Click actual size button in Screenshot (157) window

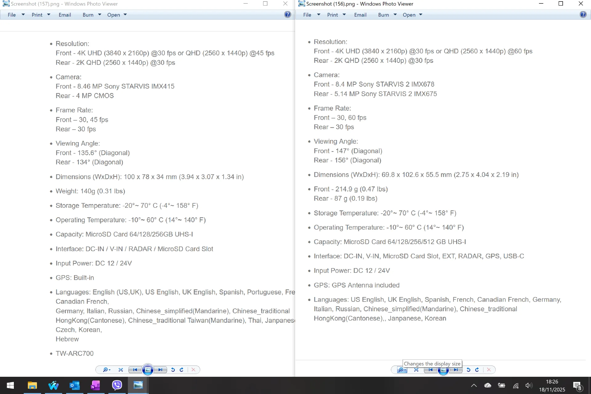pos(121,370)
